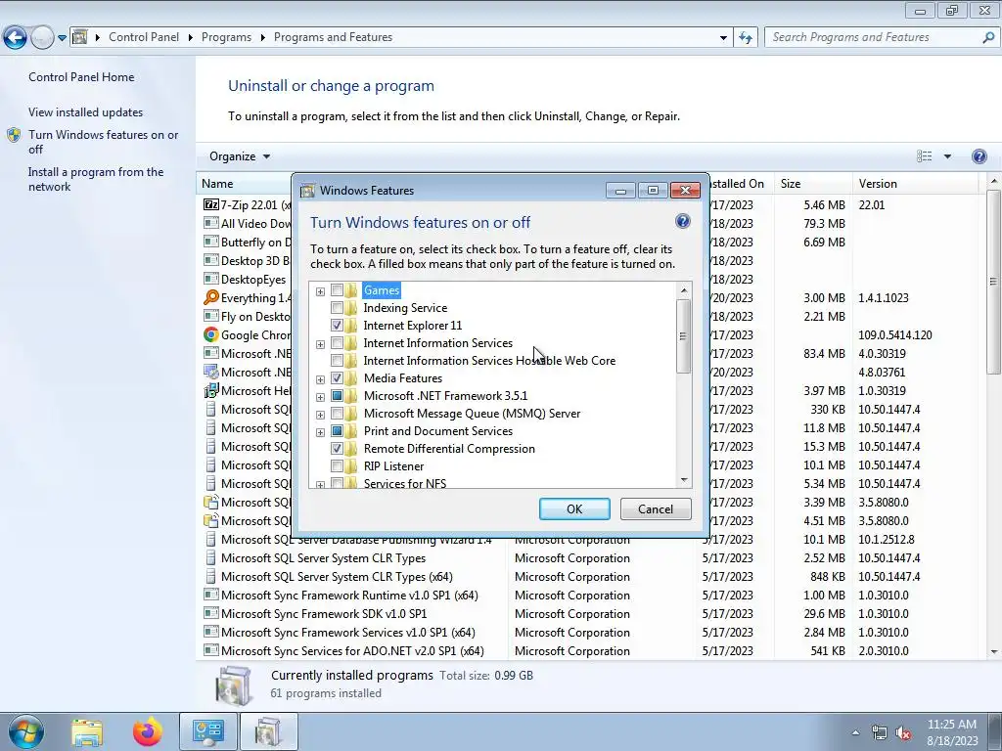Expand the Microsoft Message Queue Server node
The image size is (1002, 751).
(x=320, y=415)
